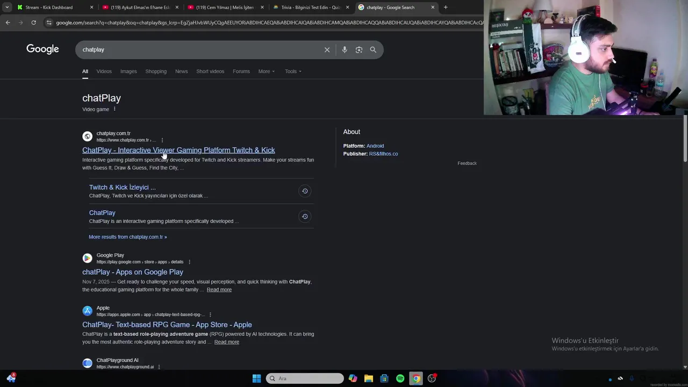Screen dimensions: 688x387
Task: Open three-dot menu for ChatPlayground AI result
Action: [x=159, y=367]
